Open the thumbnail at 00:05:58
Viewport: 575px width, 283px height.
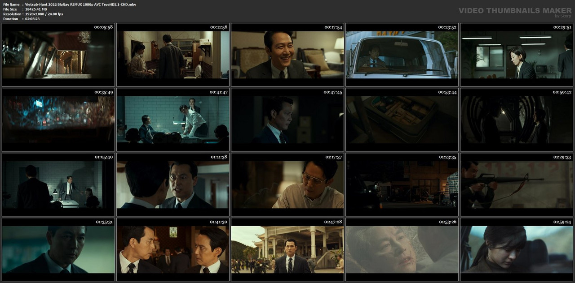tap(58, 55)
